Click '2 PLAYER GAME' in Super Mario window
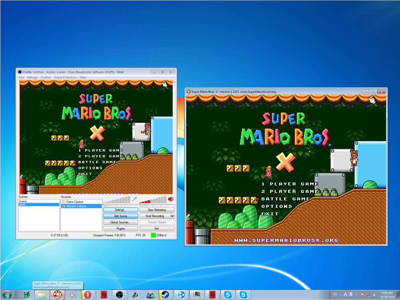 coord(290,191)
